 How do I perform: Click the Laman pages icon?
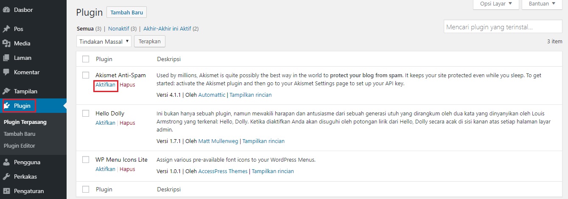click(6, 58)
